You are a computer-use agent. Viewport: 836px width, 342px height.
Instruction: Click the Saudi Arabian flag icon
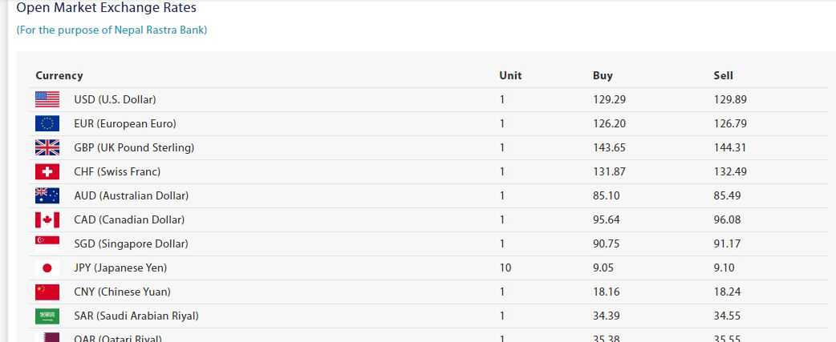click(x=47, y=316)
